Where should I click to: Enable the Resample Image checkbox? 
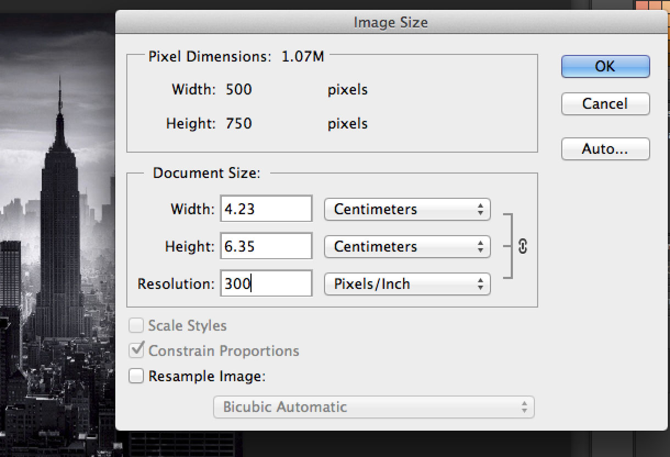click(x=136, y=376)
